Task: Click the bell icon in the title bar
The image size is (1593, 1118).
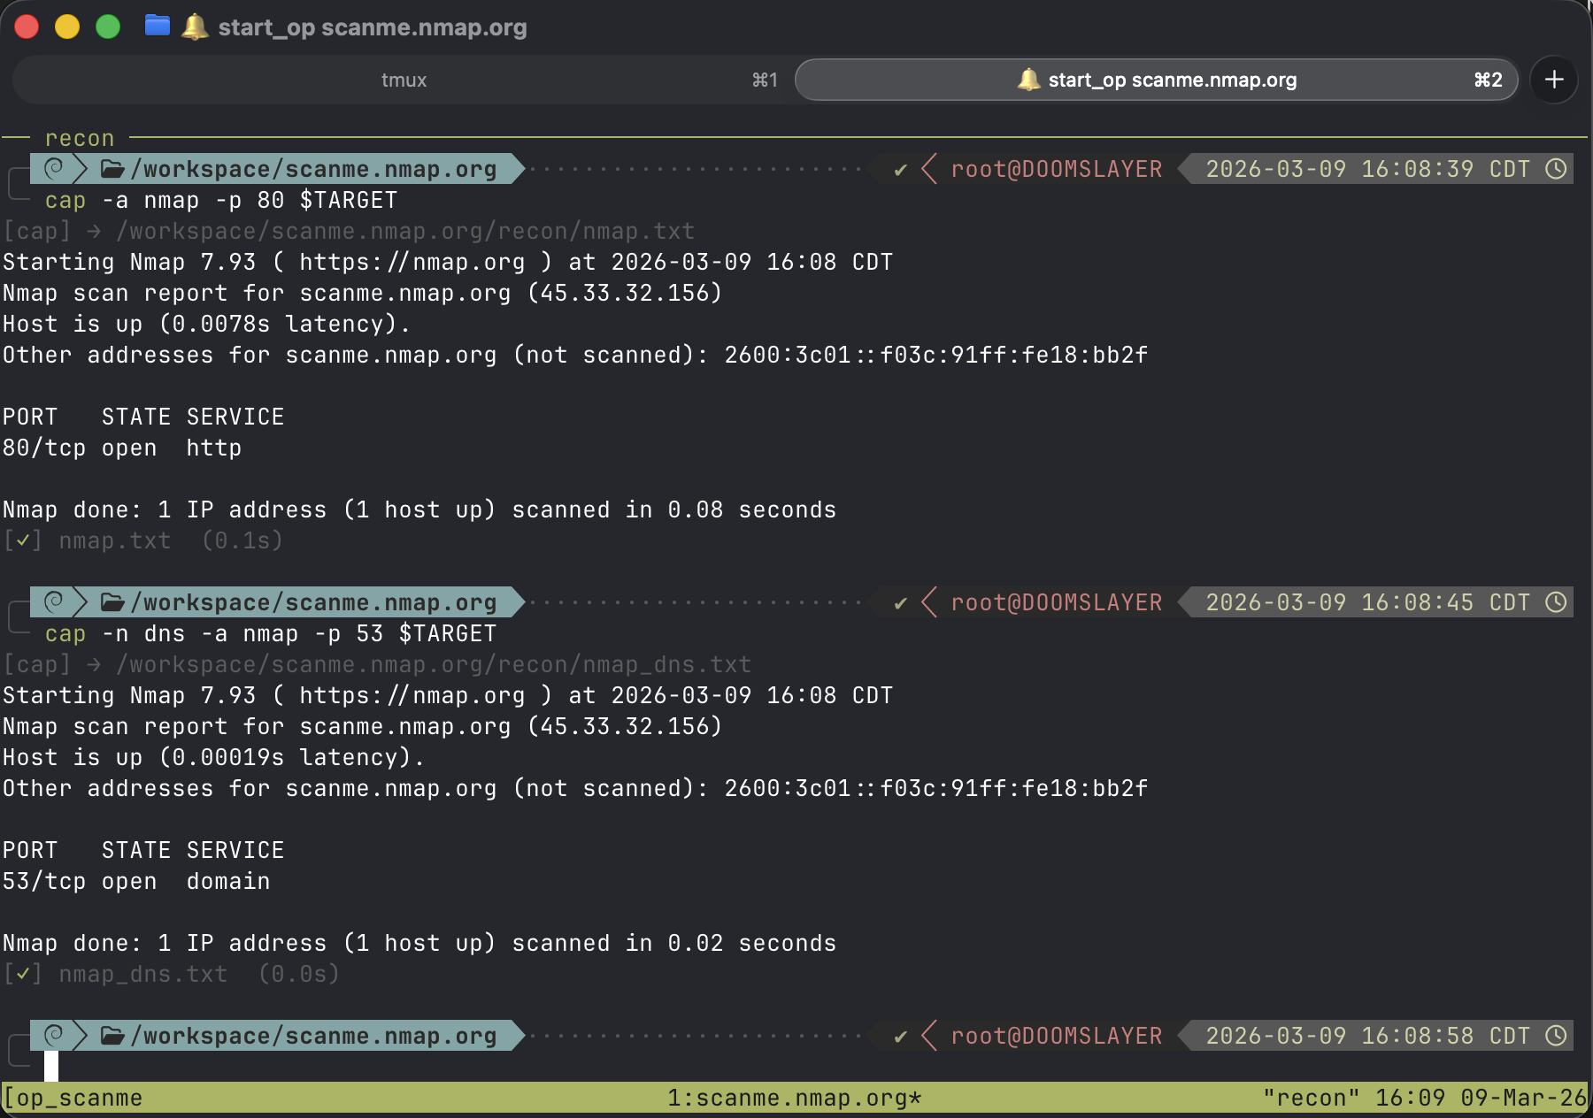Action: tap(194, 27)
